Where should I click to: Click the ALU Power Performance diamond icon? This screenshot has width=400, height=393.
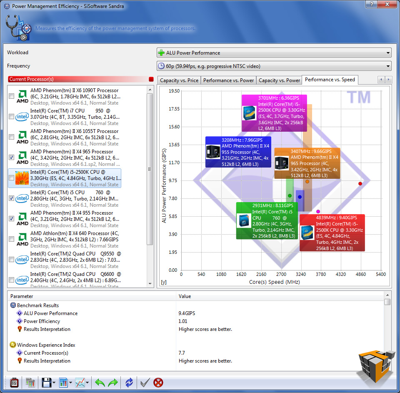pyautogui.click(x=20, y=313)
